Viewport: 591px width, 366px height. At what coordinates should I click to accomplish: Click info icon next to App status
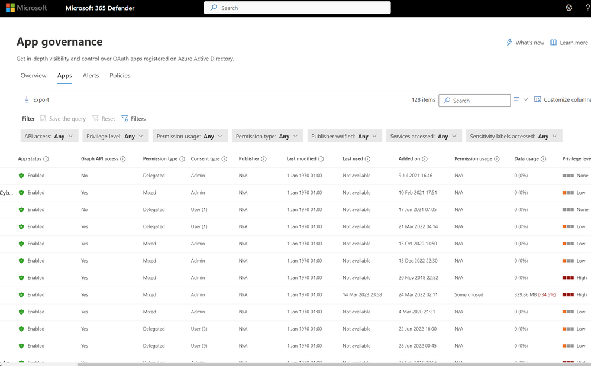tap(46, 159)
